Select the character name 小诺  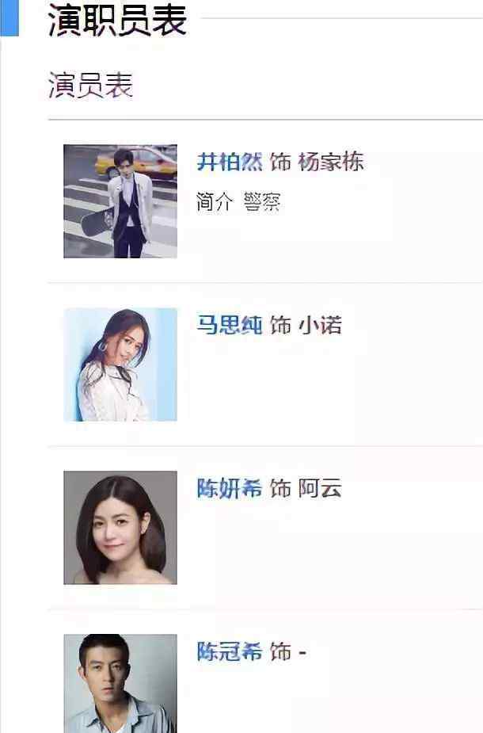[x=320, y=325]
